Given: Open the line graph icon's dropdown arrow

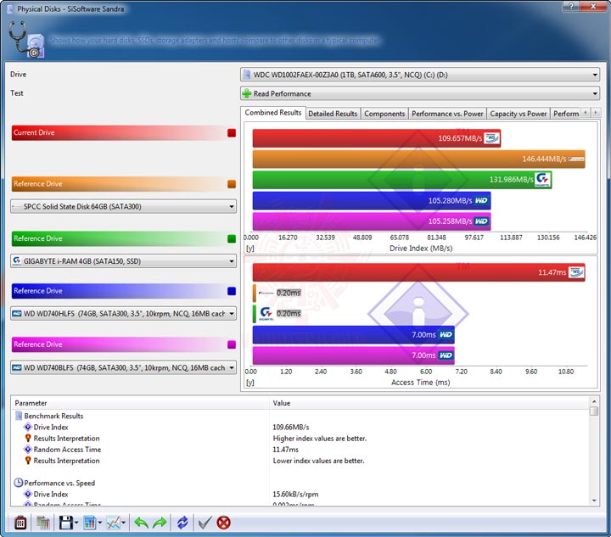Looking at the screenshot, I should [124, 523].
